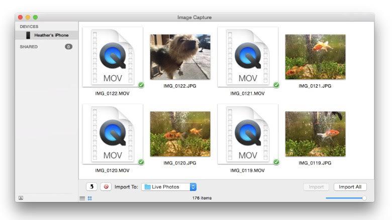Click the IMG_0122.MOV file name

tap(112, 93)
